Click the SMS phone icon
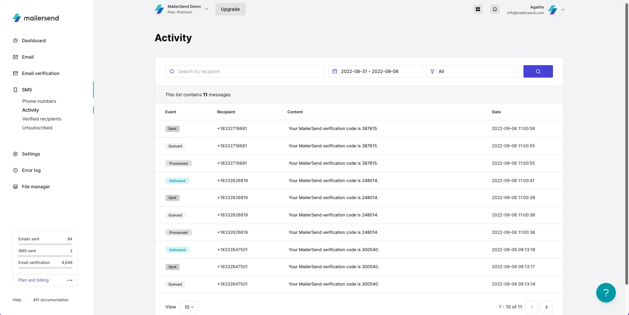 click(x=15, y=90)
